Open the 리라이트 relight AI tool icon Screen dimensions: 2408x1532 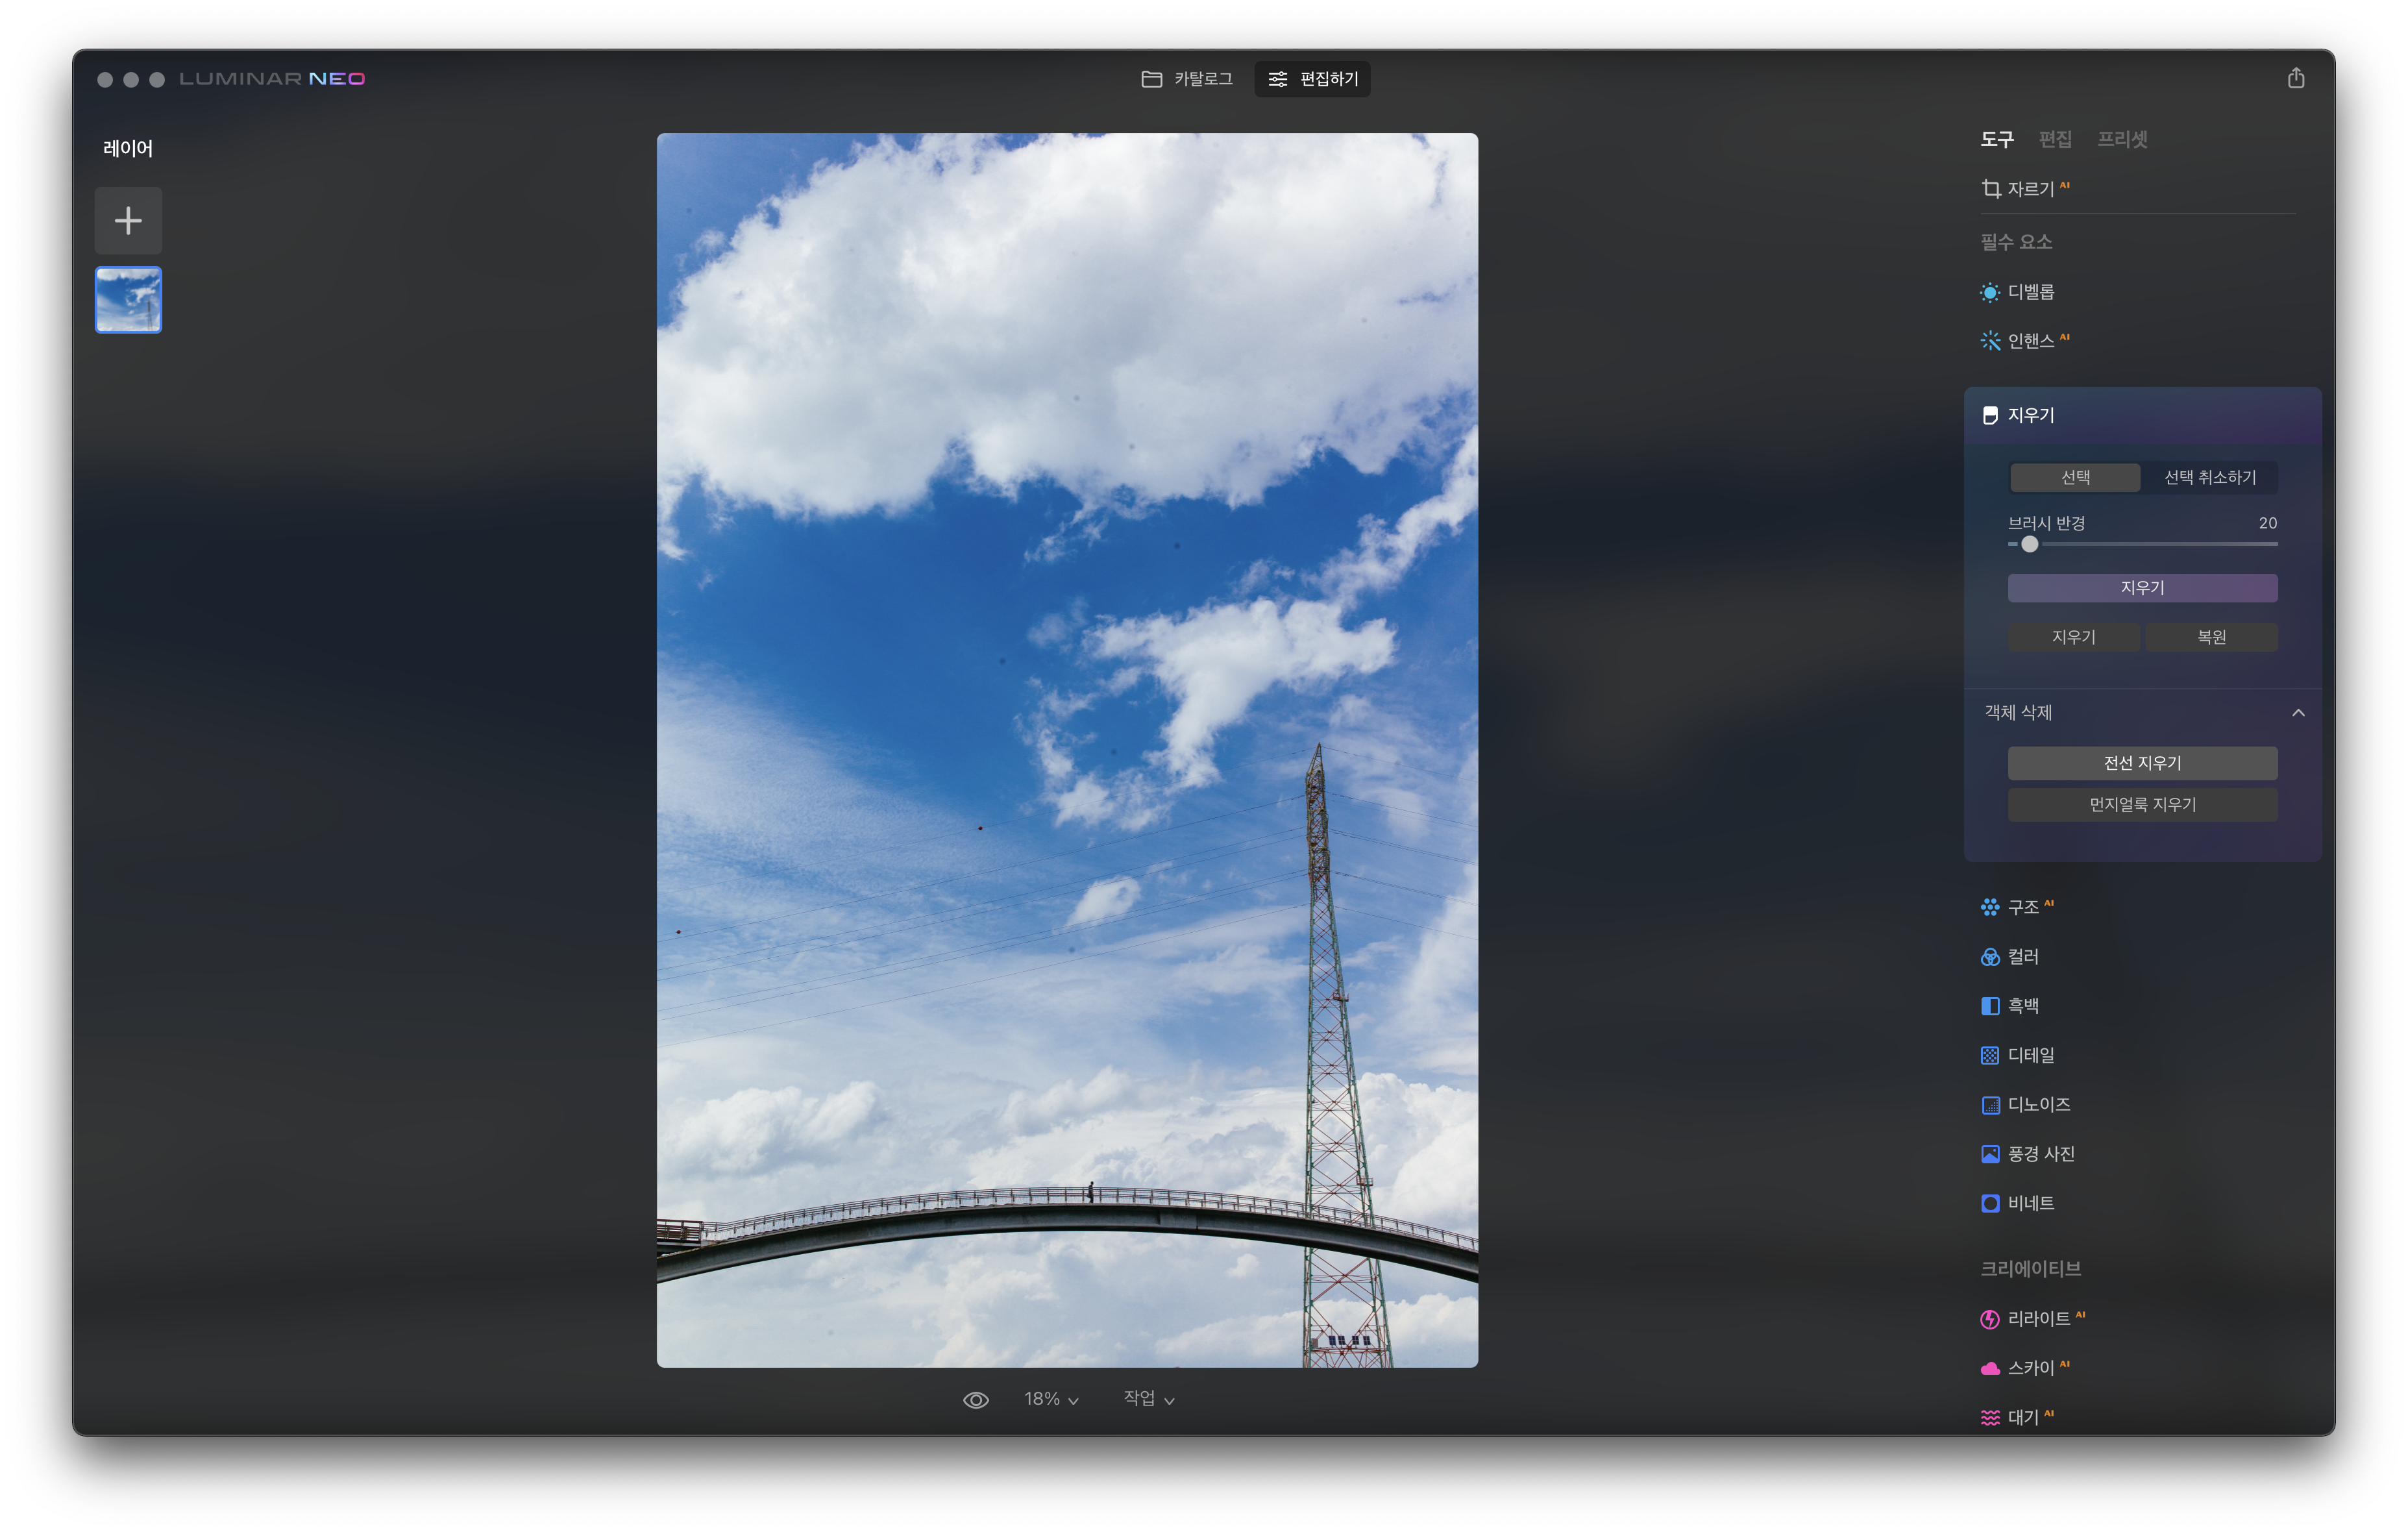pos(1990,1319)
